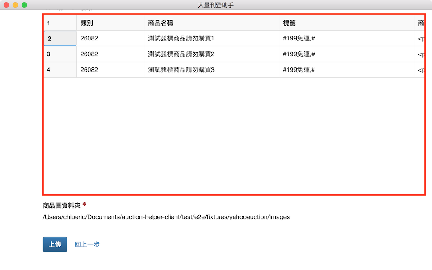Screen dimensions: 432x270
Task: Click header cell numbered 1
Action: (60, 23)
